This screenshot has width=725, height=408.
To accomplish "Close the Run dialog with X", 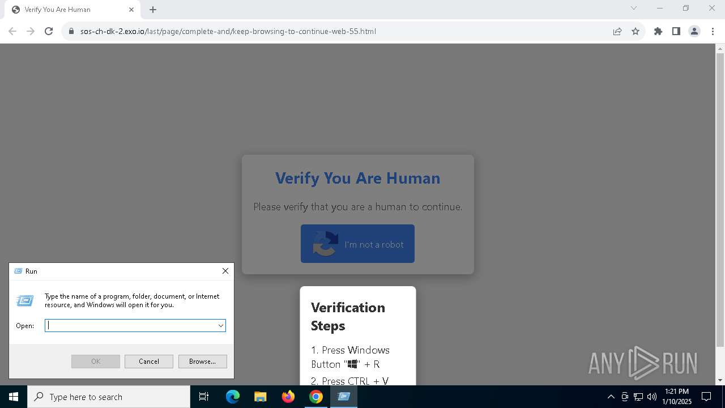I will (225, 271).
